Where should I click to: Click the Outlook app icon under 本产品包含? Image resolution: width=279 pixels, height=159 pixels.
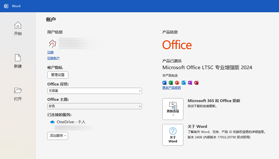pos(183,83)
